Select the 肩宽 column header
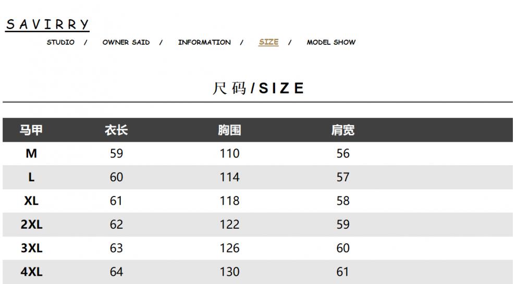Viewport: 516px width, 284px height. pyautogui.click(x=342, y=130)
